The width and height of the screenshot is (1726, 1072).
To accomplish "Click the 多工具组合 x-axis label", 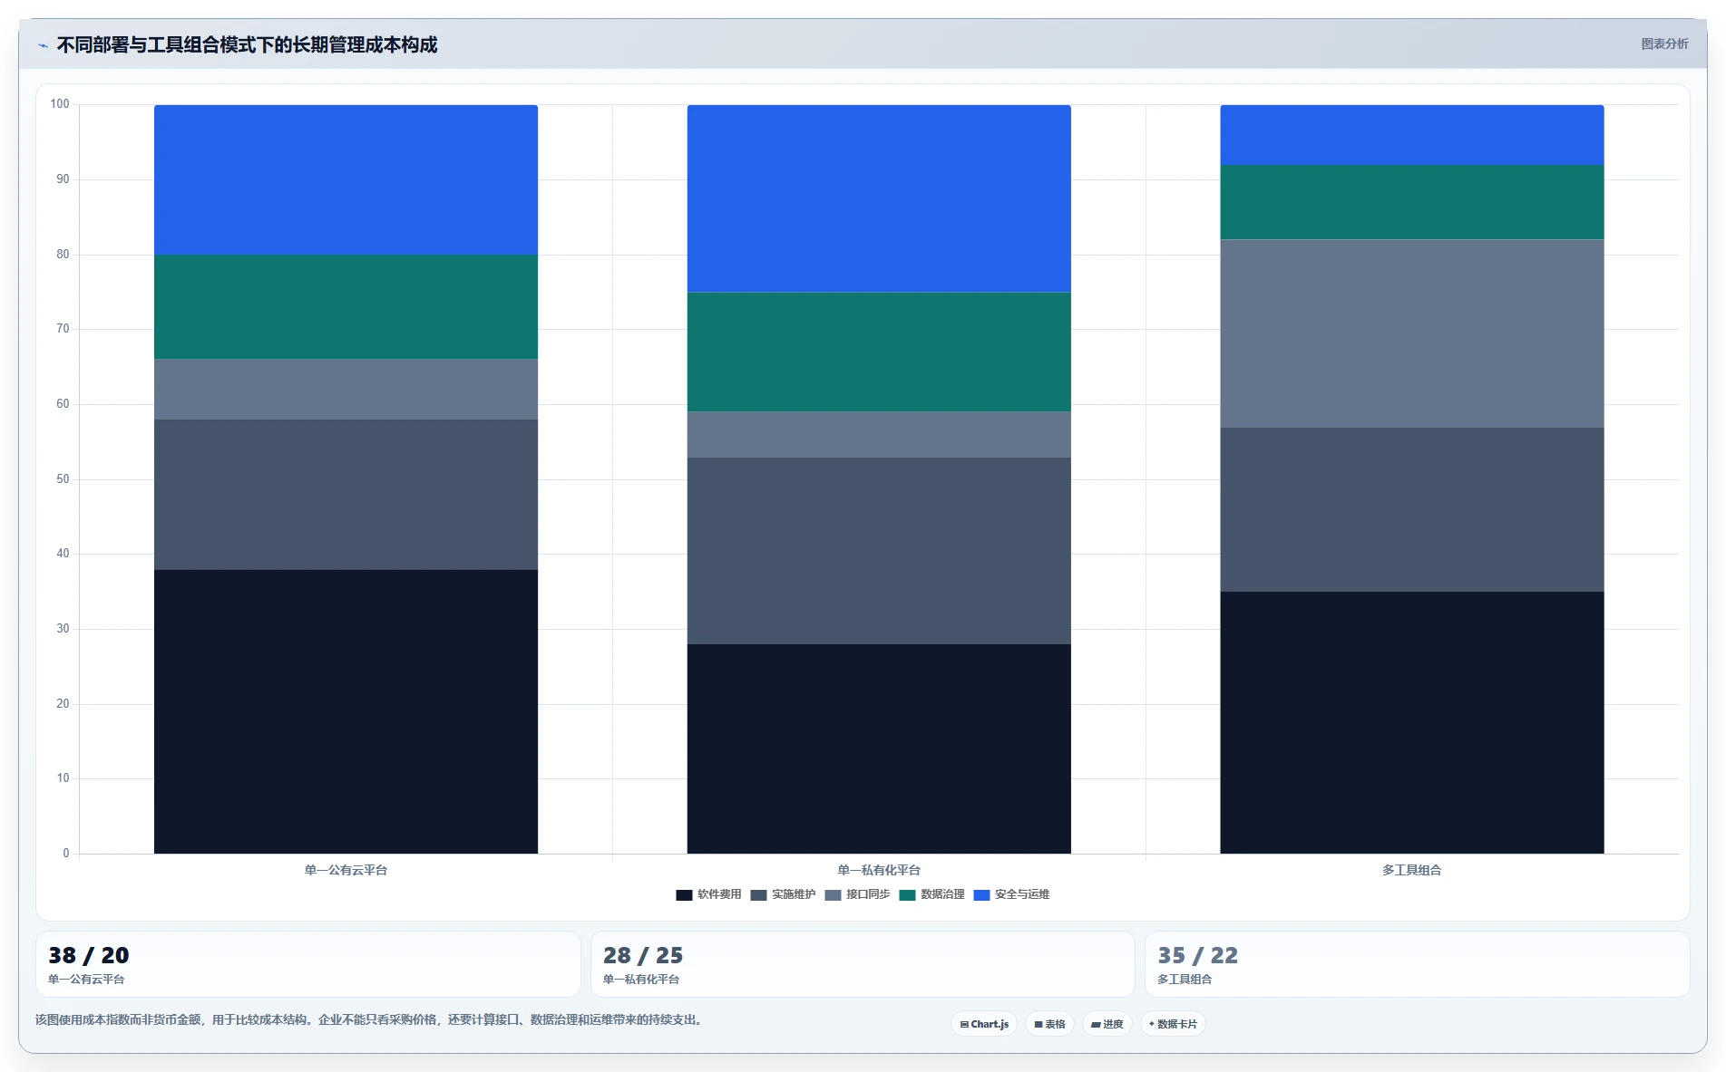I will point(1412,870).
